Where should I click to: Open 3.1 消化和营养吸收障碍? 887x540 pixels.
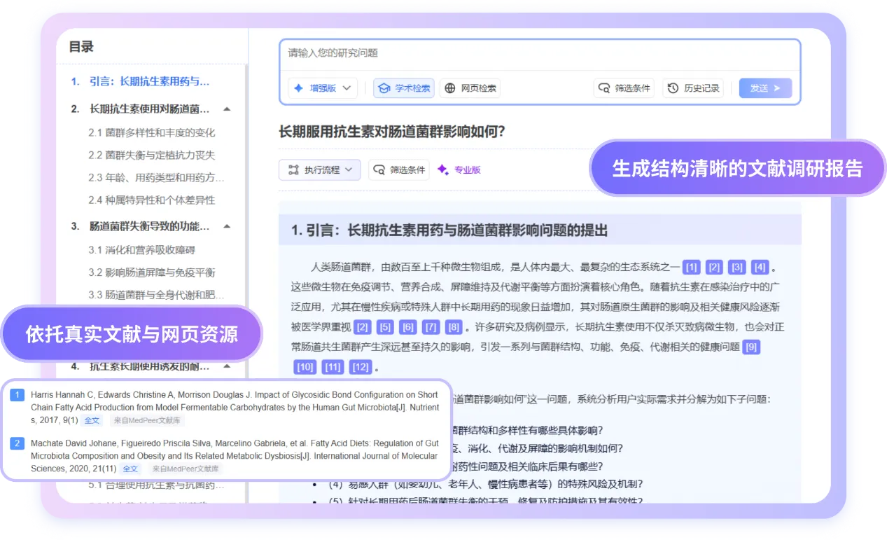point(142,250)
